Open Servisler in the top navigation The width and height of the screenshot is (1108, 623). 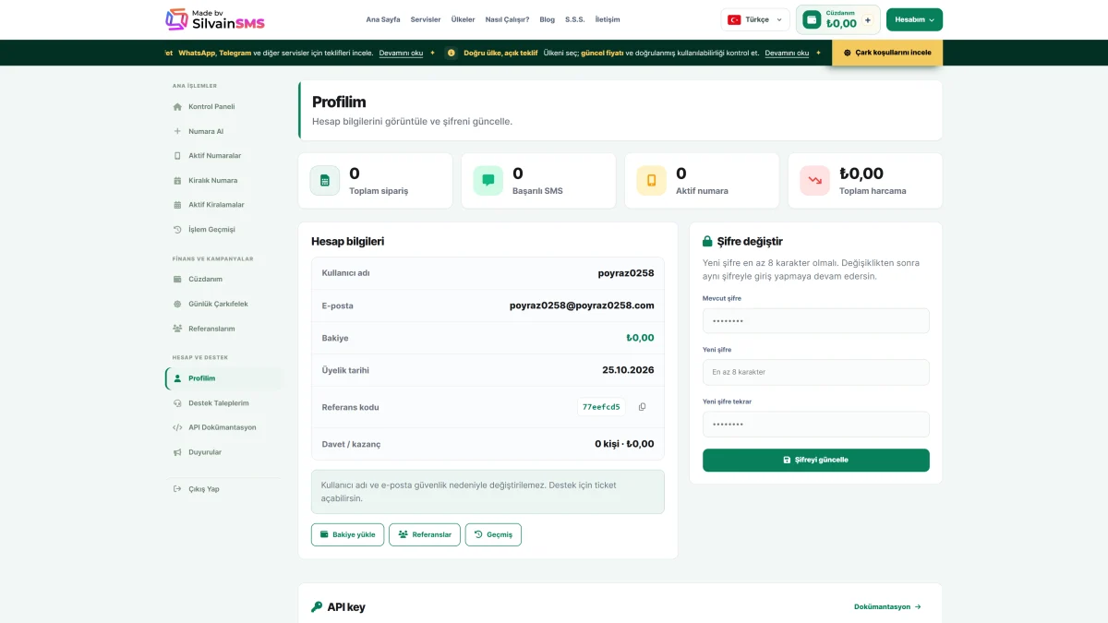pyautogui.click(x=426, y=19)
